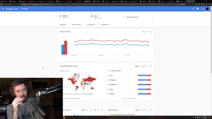Click the Google Trends logo
This screenshot has height=119, width=212.
point(12,9)
